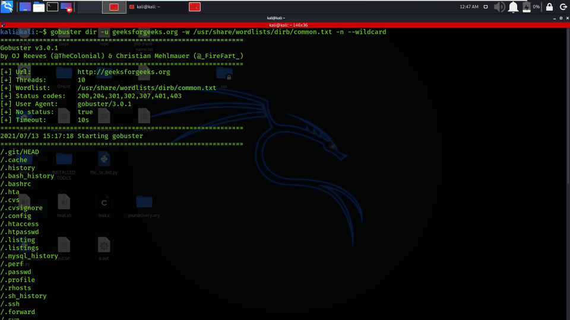Click the wordlist path common.txt

point(147,88)
